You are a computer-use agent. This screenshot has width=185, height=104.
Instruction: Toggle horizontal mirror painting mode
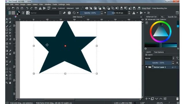[x=134, y=13]
